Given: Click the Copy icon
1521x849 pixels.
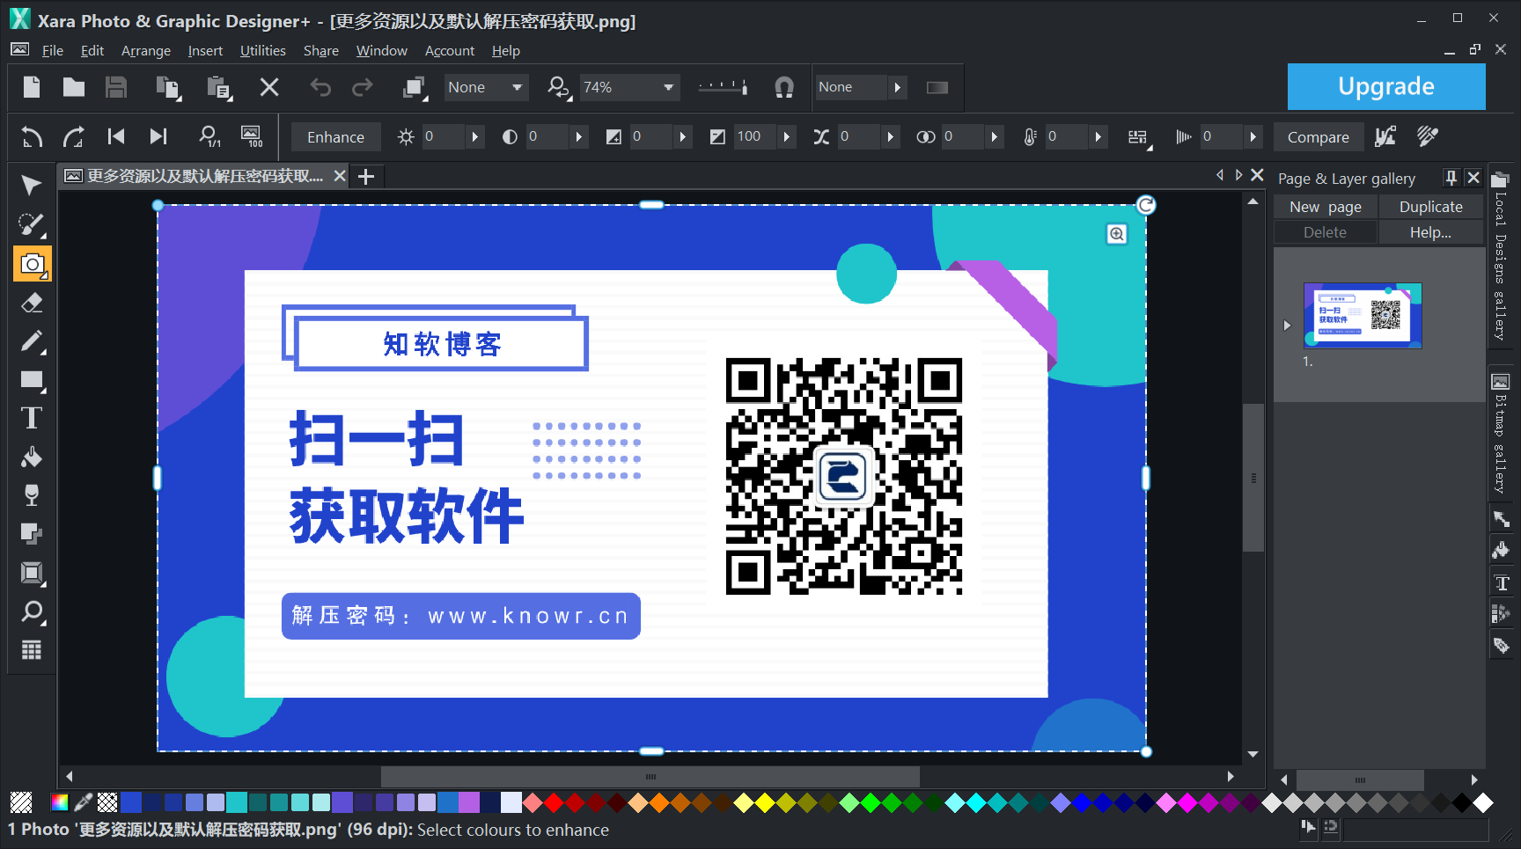Looking at the screenshot, I should 167,87.
